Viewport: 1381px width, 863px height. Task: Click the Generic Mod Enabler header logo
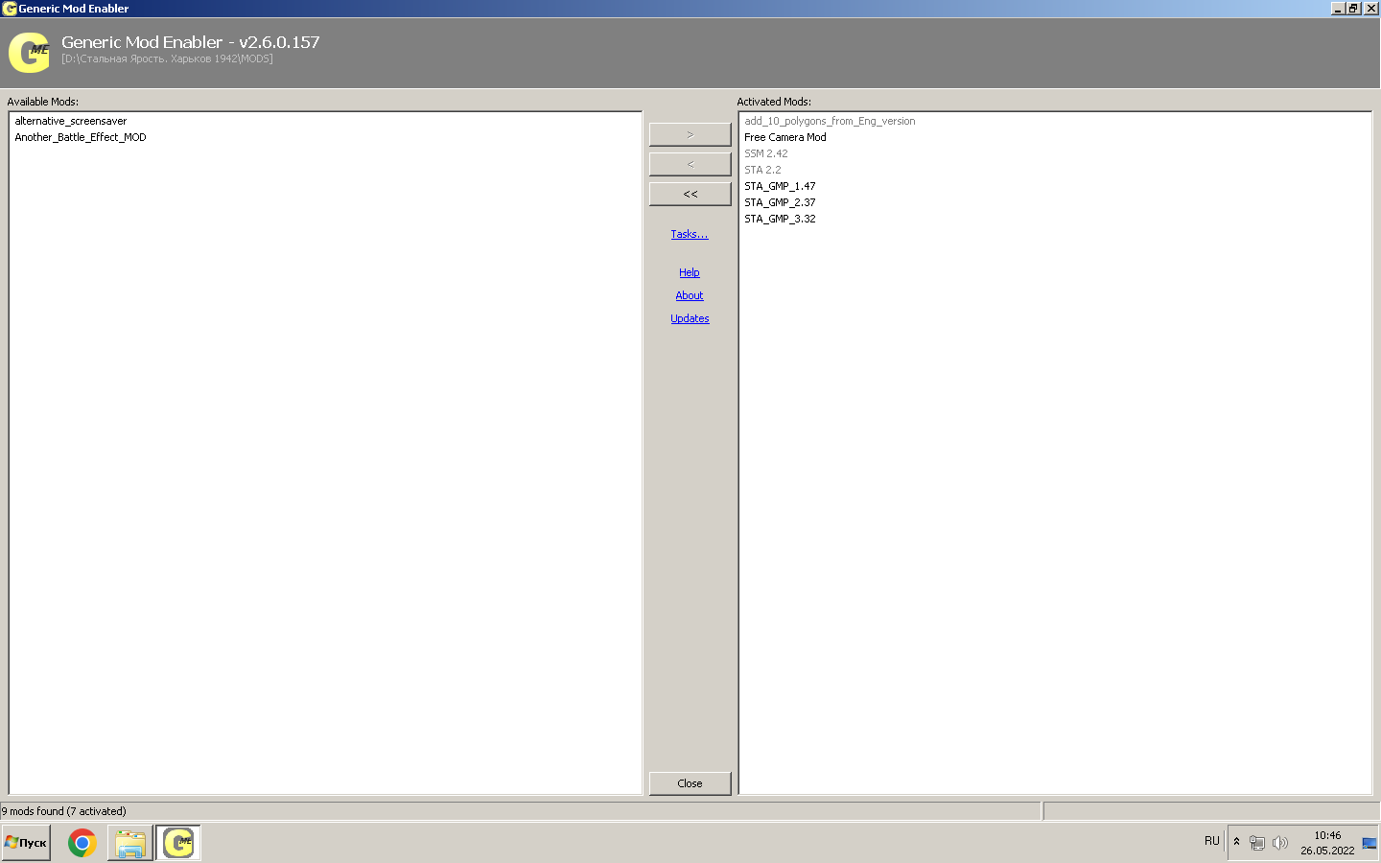(29, 53)
